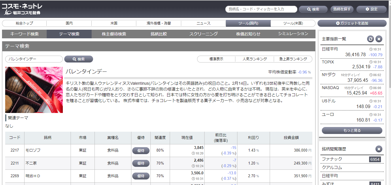391x185 pixels.
Task: Click code 2211
Action: [x=15, y=163]
